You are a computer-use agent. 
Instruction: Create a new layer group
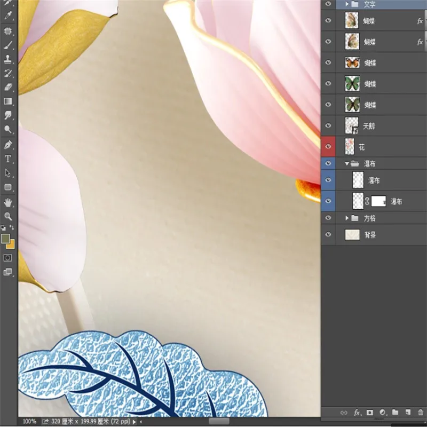[x=395, y=412]
